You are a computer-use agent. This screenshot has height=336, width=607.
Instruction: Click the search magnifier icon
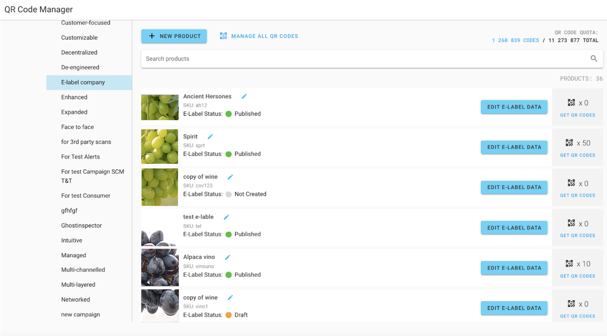(594, 59)
